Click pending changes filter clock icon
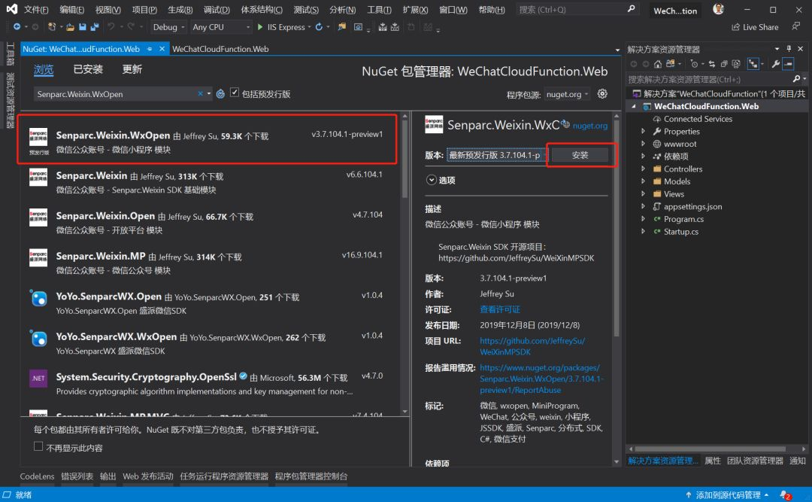 pyautogui.click(x=695, y=64)
